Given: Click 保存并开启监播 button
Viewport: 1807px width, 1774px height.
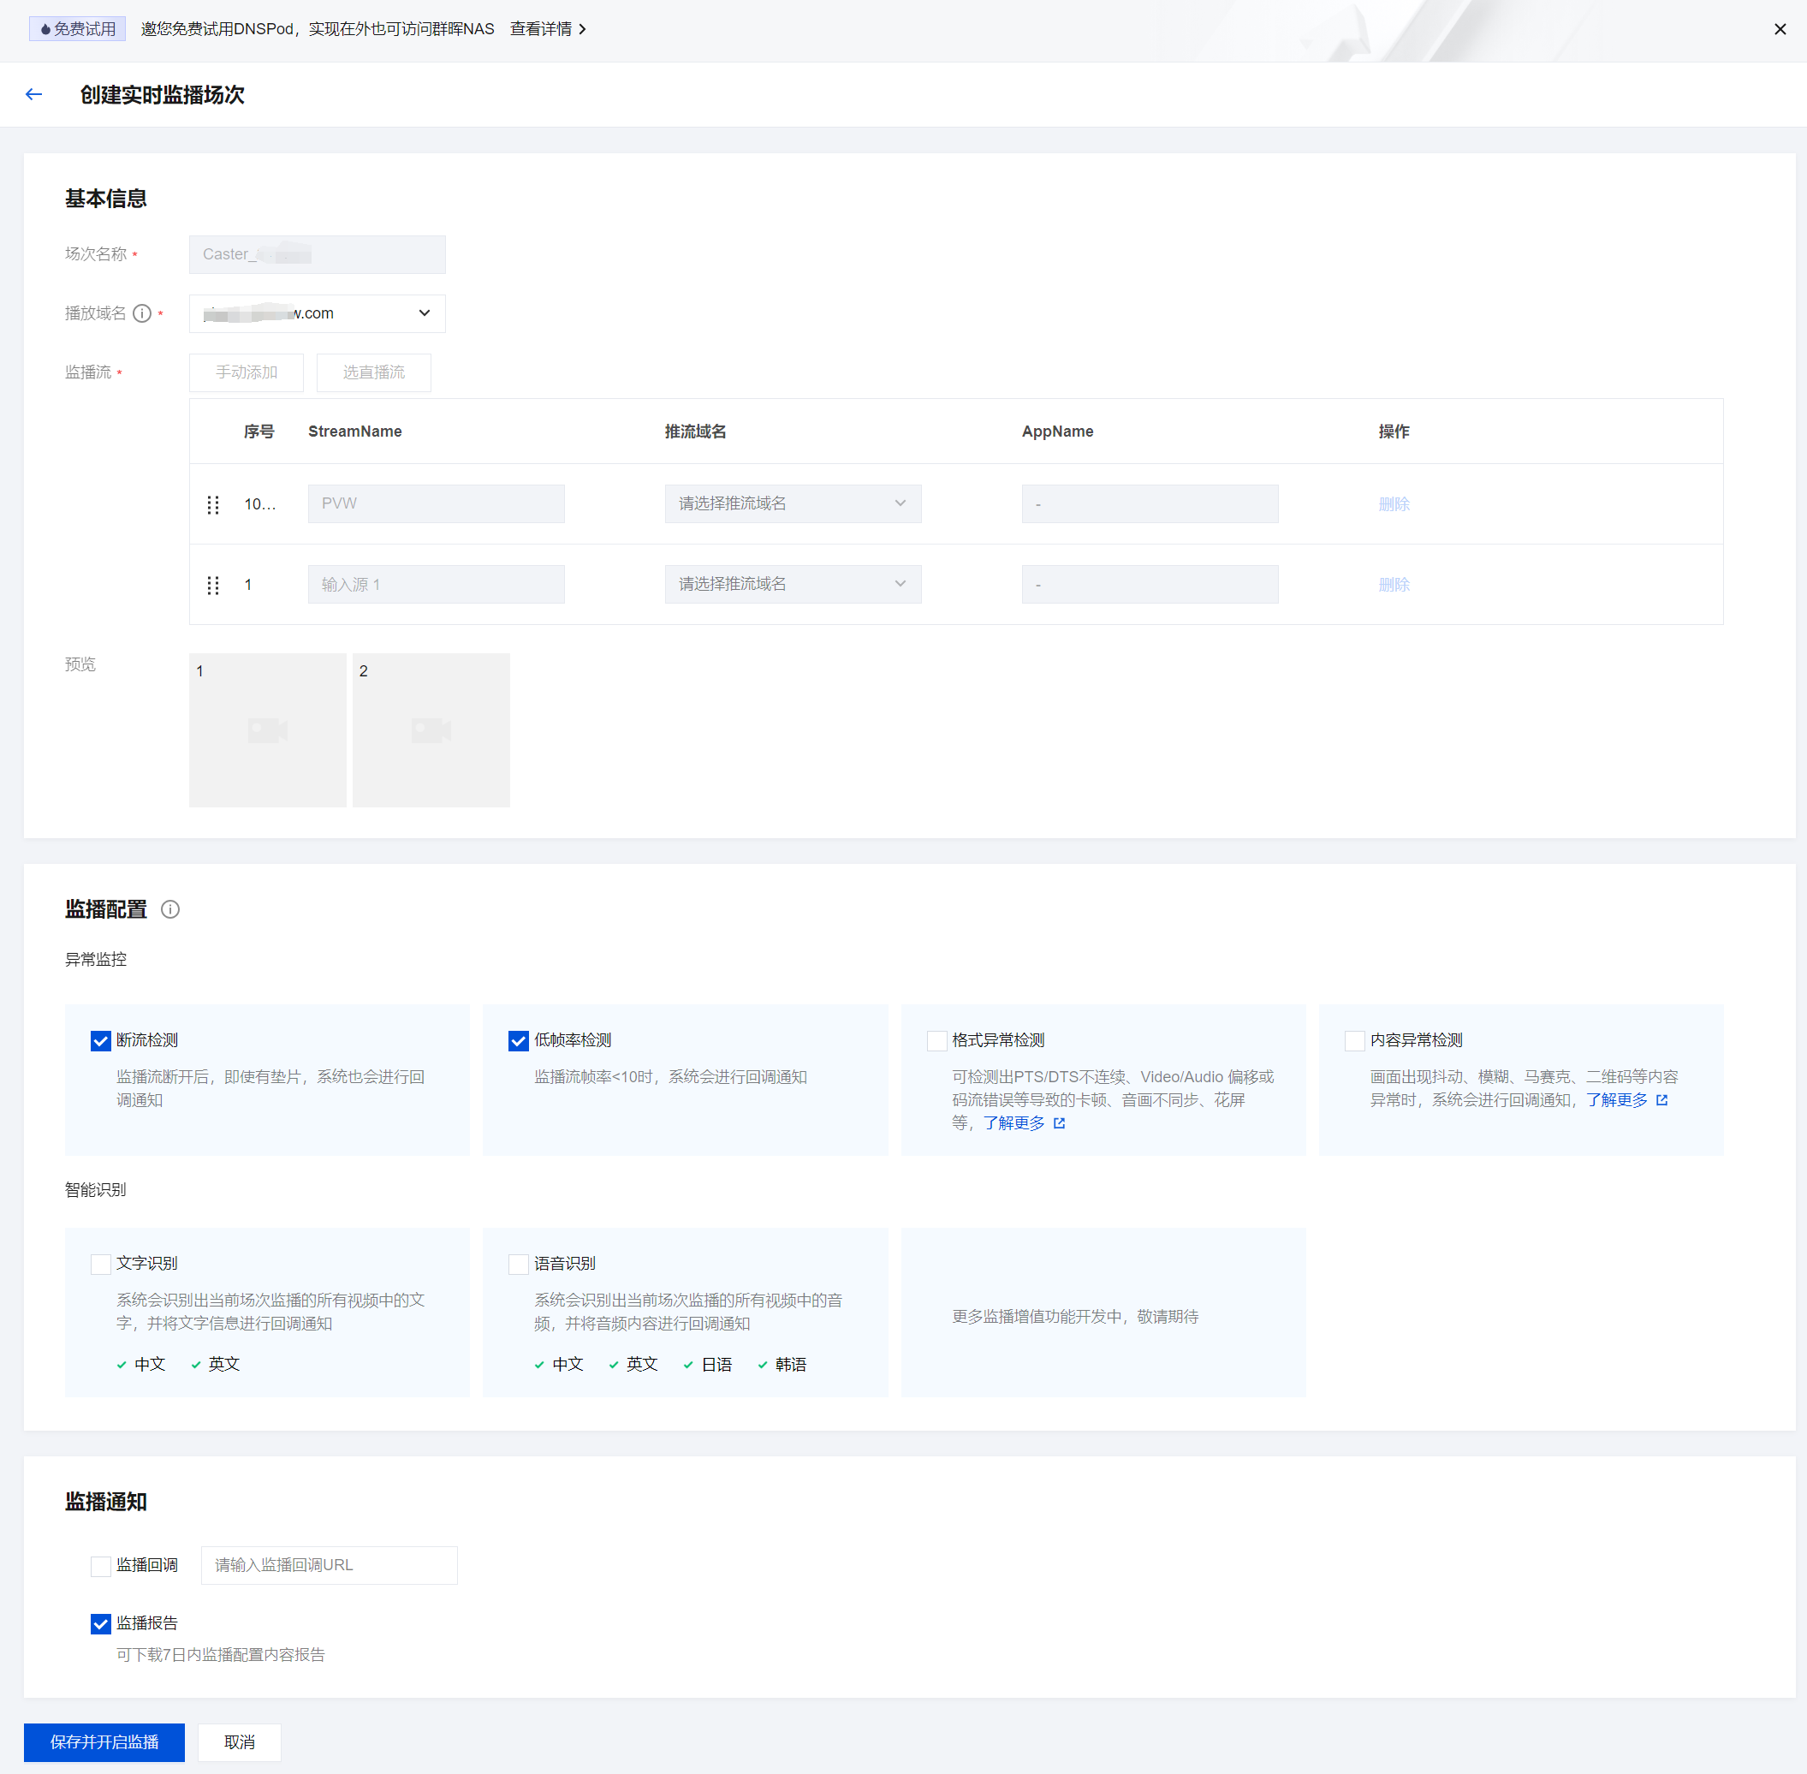Looking at the screenshot, I should point(104,1742).
